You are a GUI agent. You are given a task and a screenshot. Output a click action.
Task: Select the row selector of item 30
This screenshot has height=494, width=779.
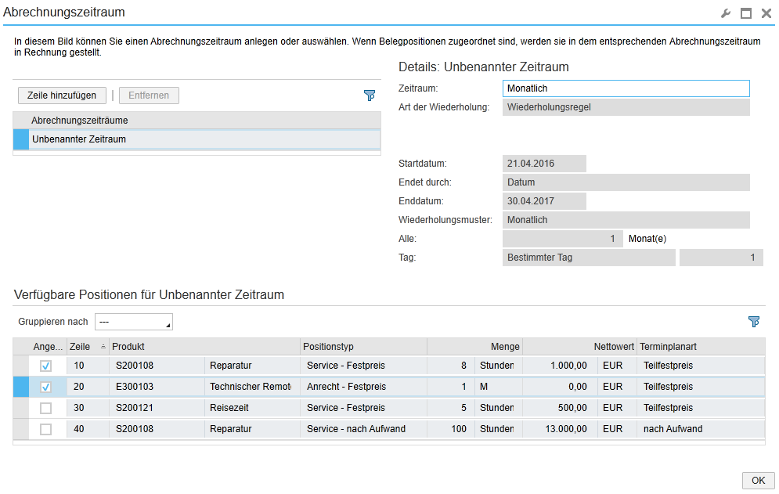pos(21,408)
